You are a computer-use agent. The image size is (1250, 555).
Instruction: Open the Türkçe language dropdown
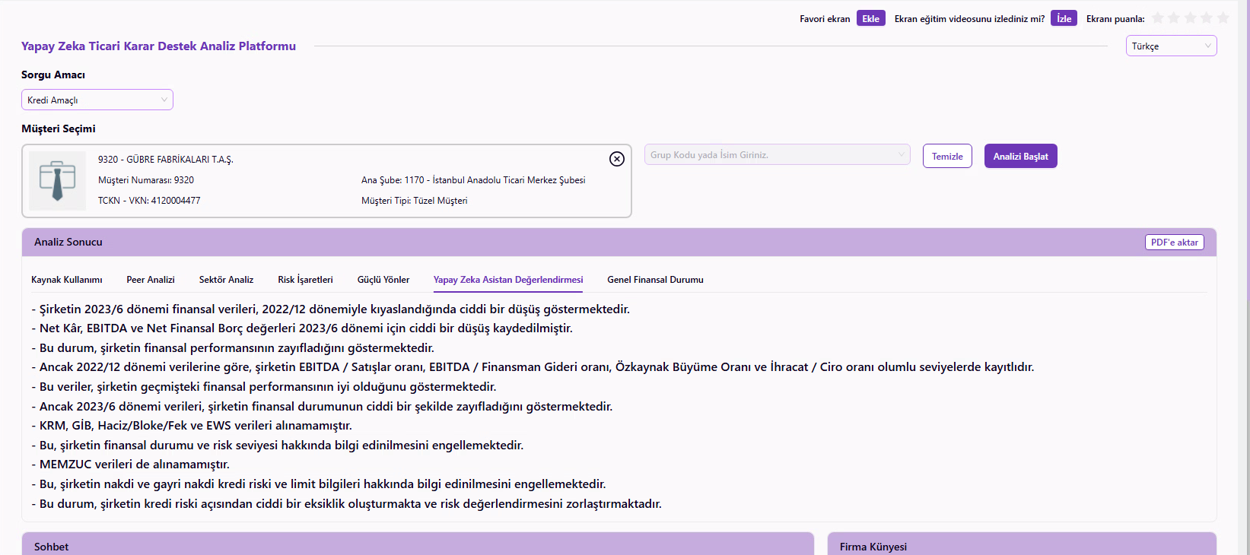pos(1171,46)
